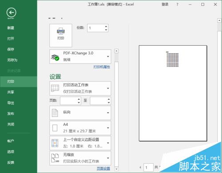Increment the 页数 start page value

[x=79, y=99]
